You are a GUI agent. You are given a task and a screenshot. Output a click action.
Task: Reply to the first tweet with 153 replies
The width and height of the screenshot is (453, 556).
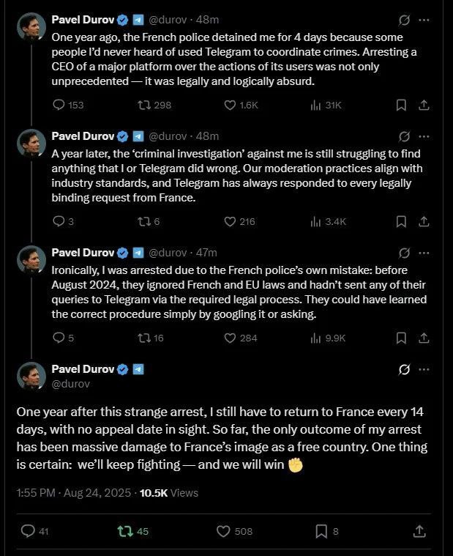[x=60, y=105]
